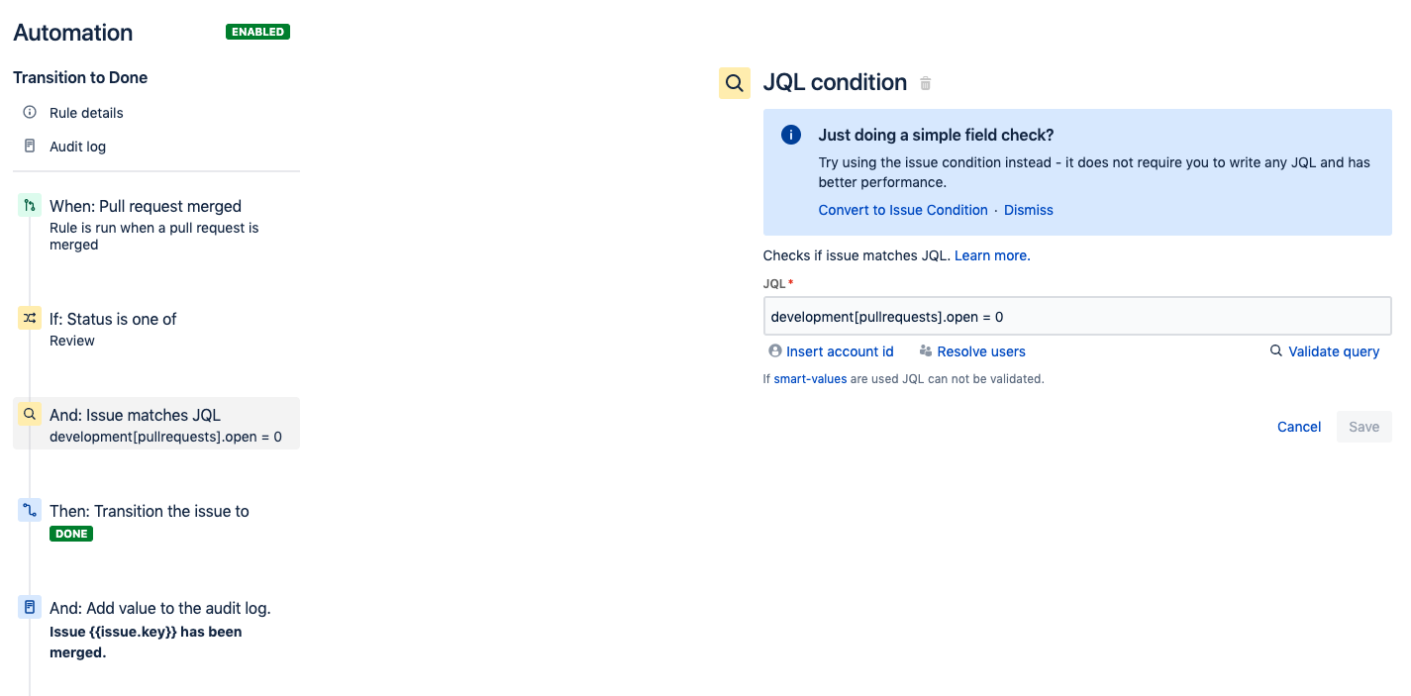Image resolution: width=1411 pixels, height=696 pixels.
Task: Click the Insert account id person icon
Action: pyautogui.click(x=775, y=351)
